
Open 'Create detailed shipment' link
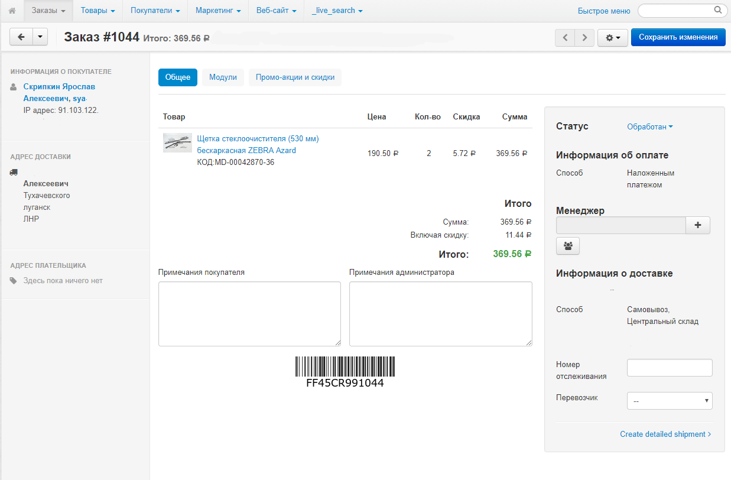click(665, 434)
